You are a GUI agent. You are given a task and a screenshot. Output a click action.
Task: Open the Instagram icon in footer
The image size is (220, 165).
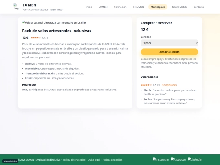click(161, 159)
